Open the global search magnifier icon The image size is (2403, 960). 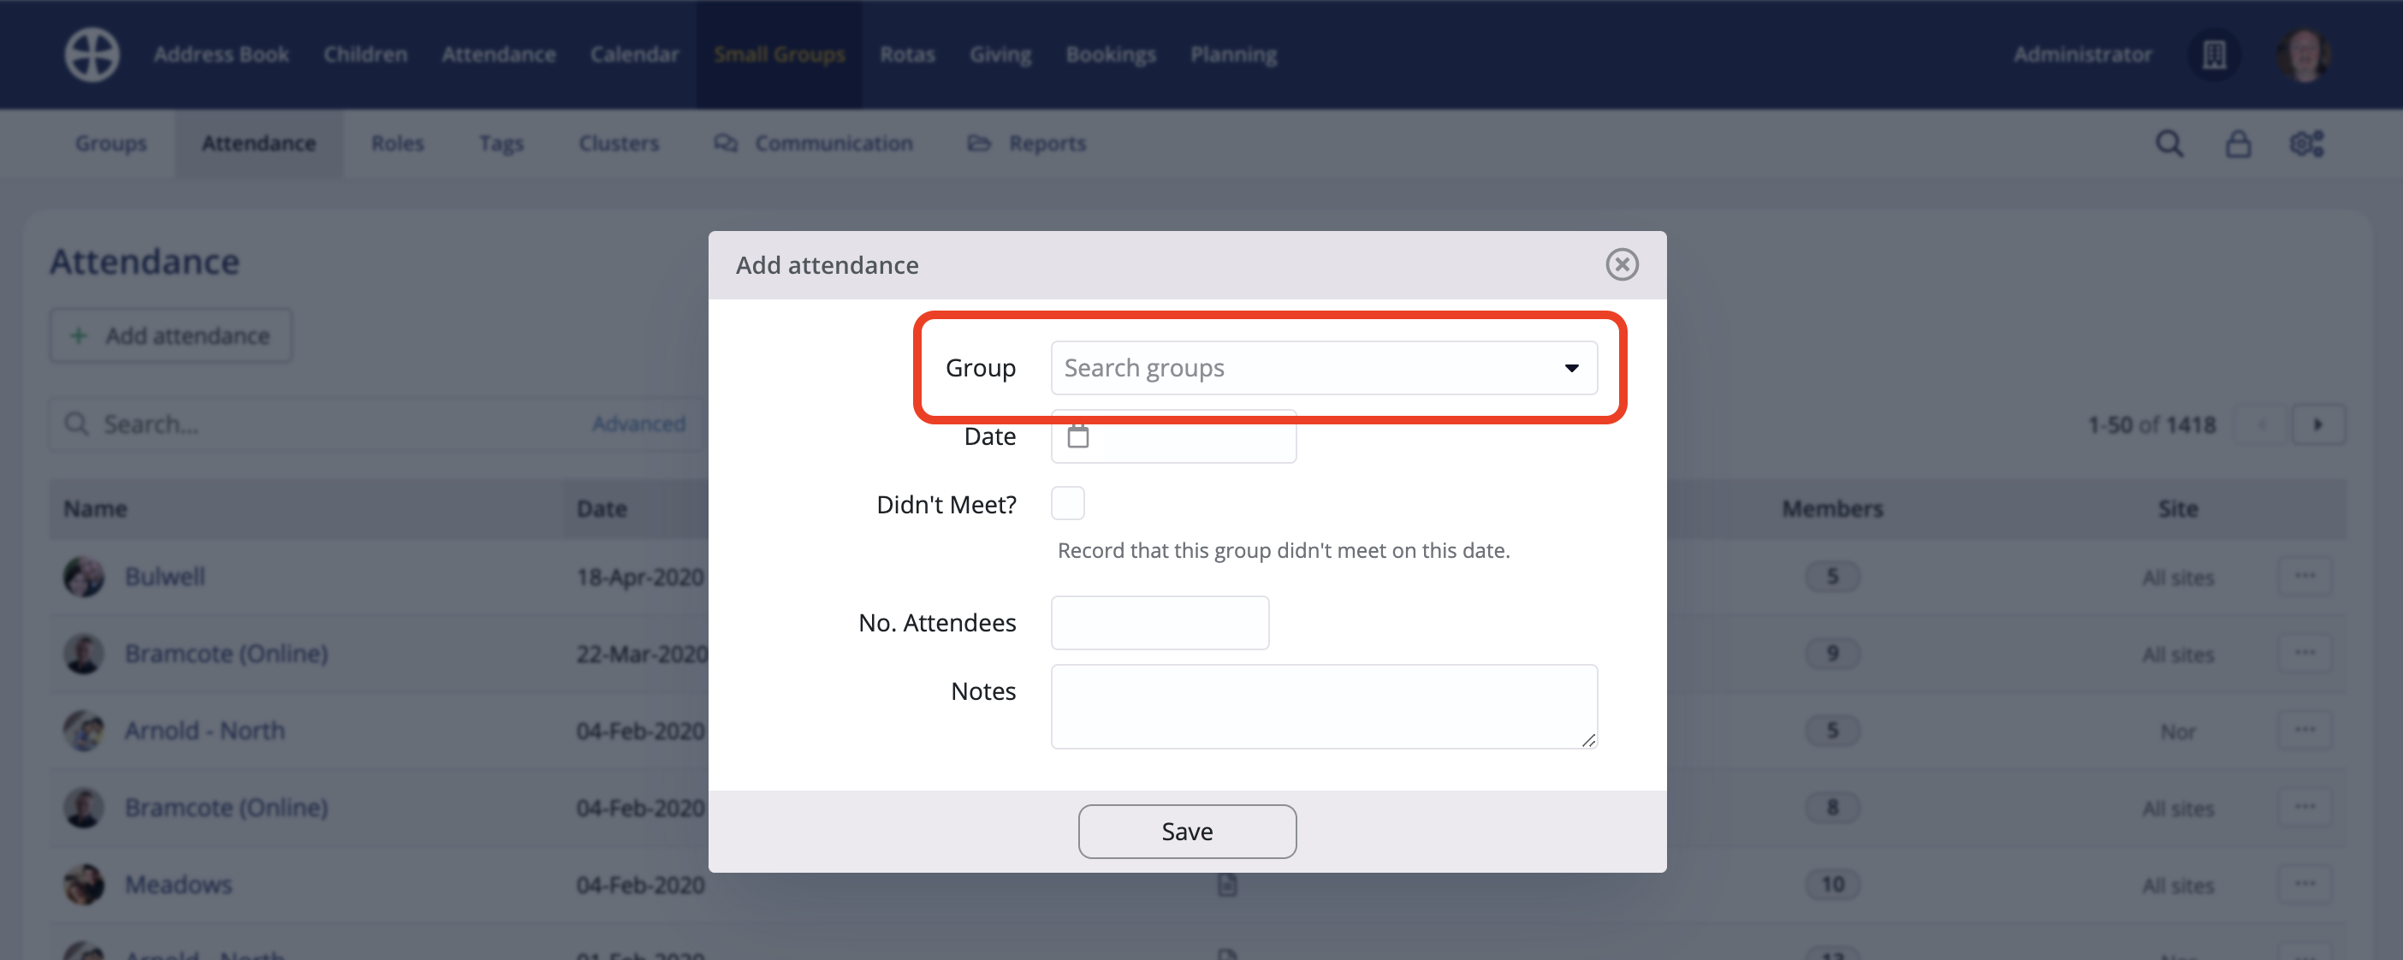point(2169,143)
